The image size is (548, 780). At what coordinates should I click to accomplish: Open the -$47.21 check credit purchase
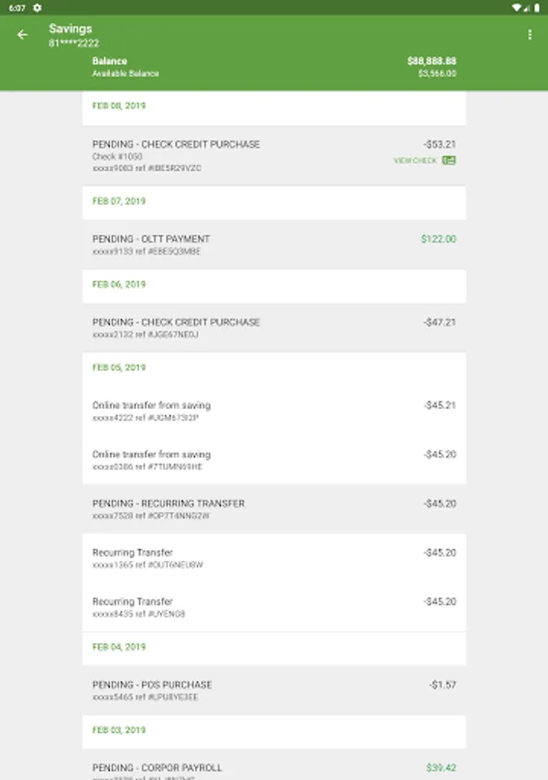(274, 328)
